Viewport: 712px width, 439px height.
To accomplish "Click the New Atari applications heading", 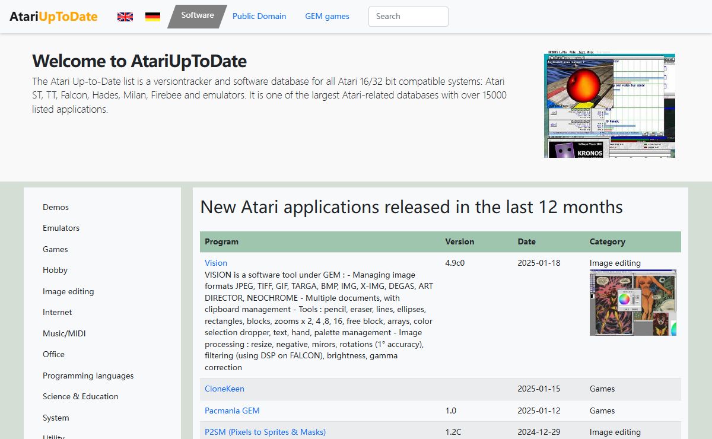I will (x=412, y=206).
